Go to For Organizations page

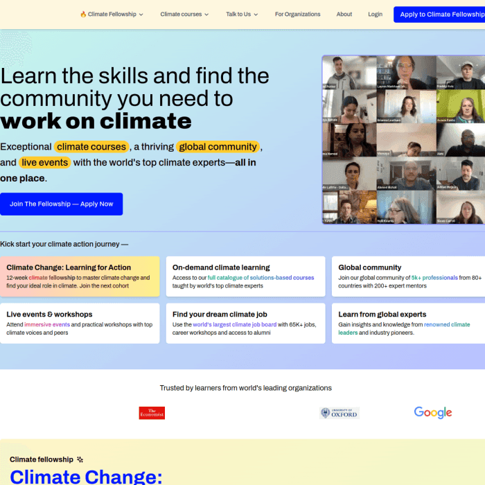coord(297,15)
